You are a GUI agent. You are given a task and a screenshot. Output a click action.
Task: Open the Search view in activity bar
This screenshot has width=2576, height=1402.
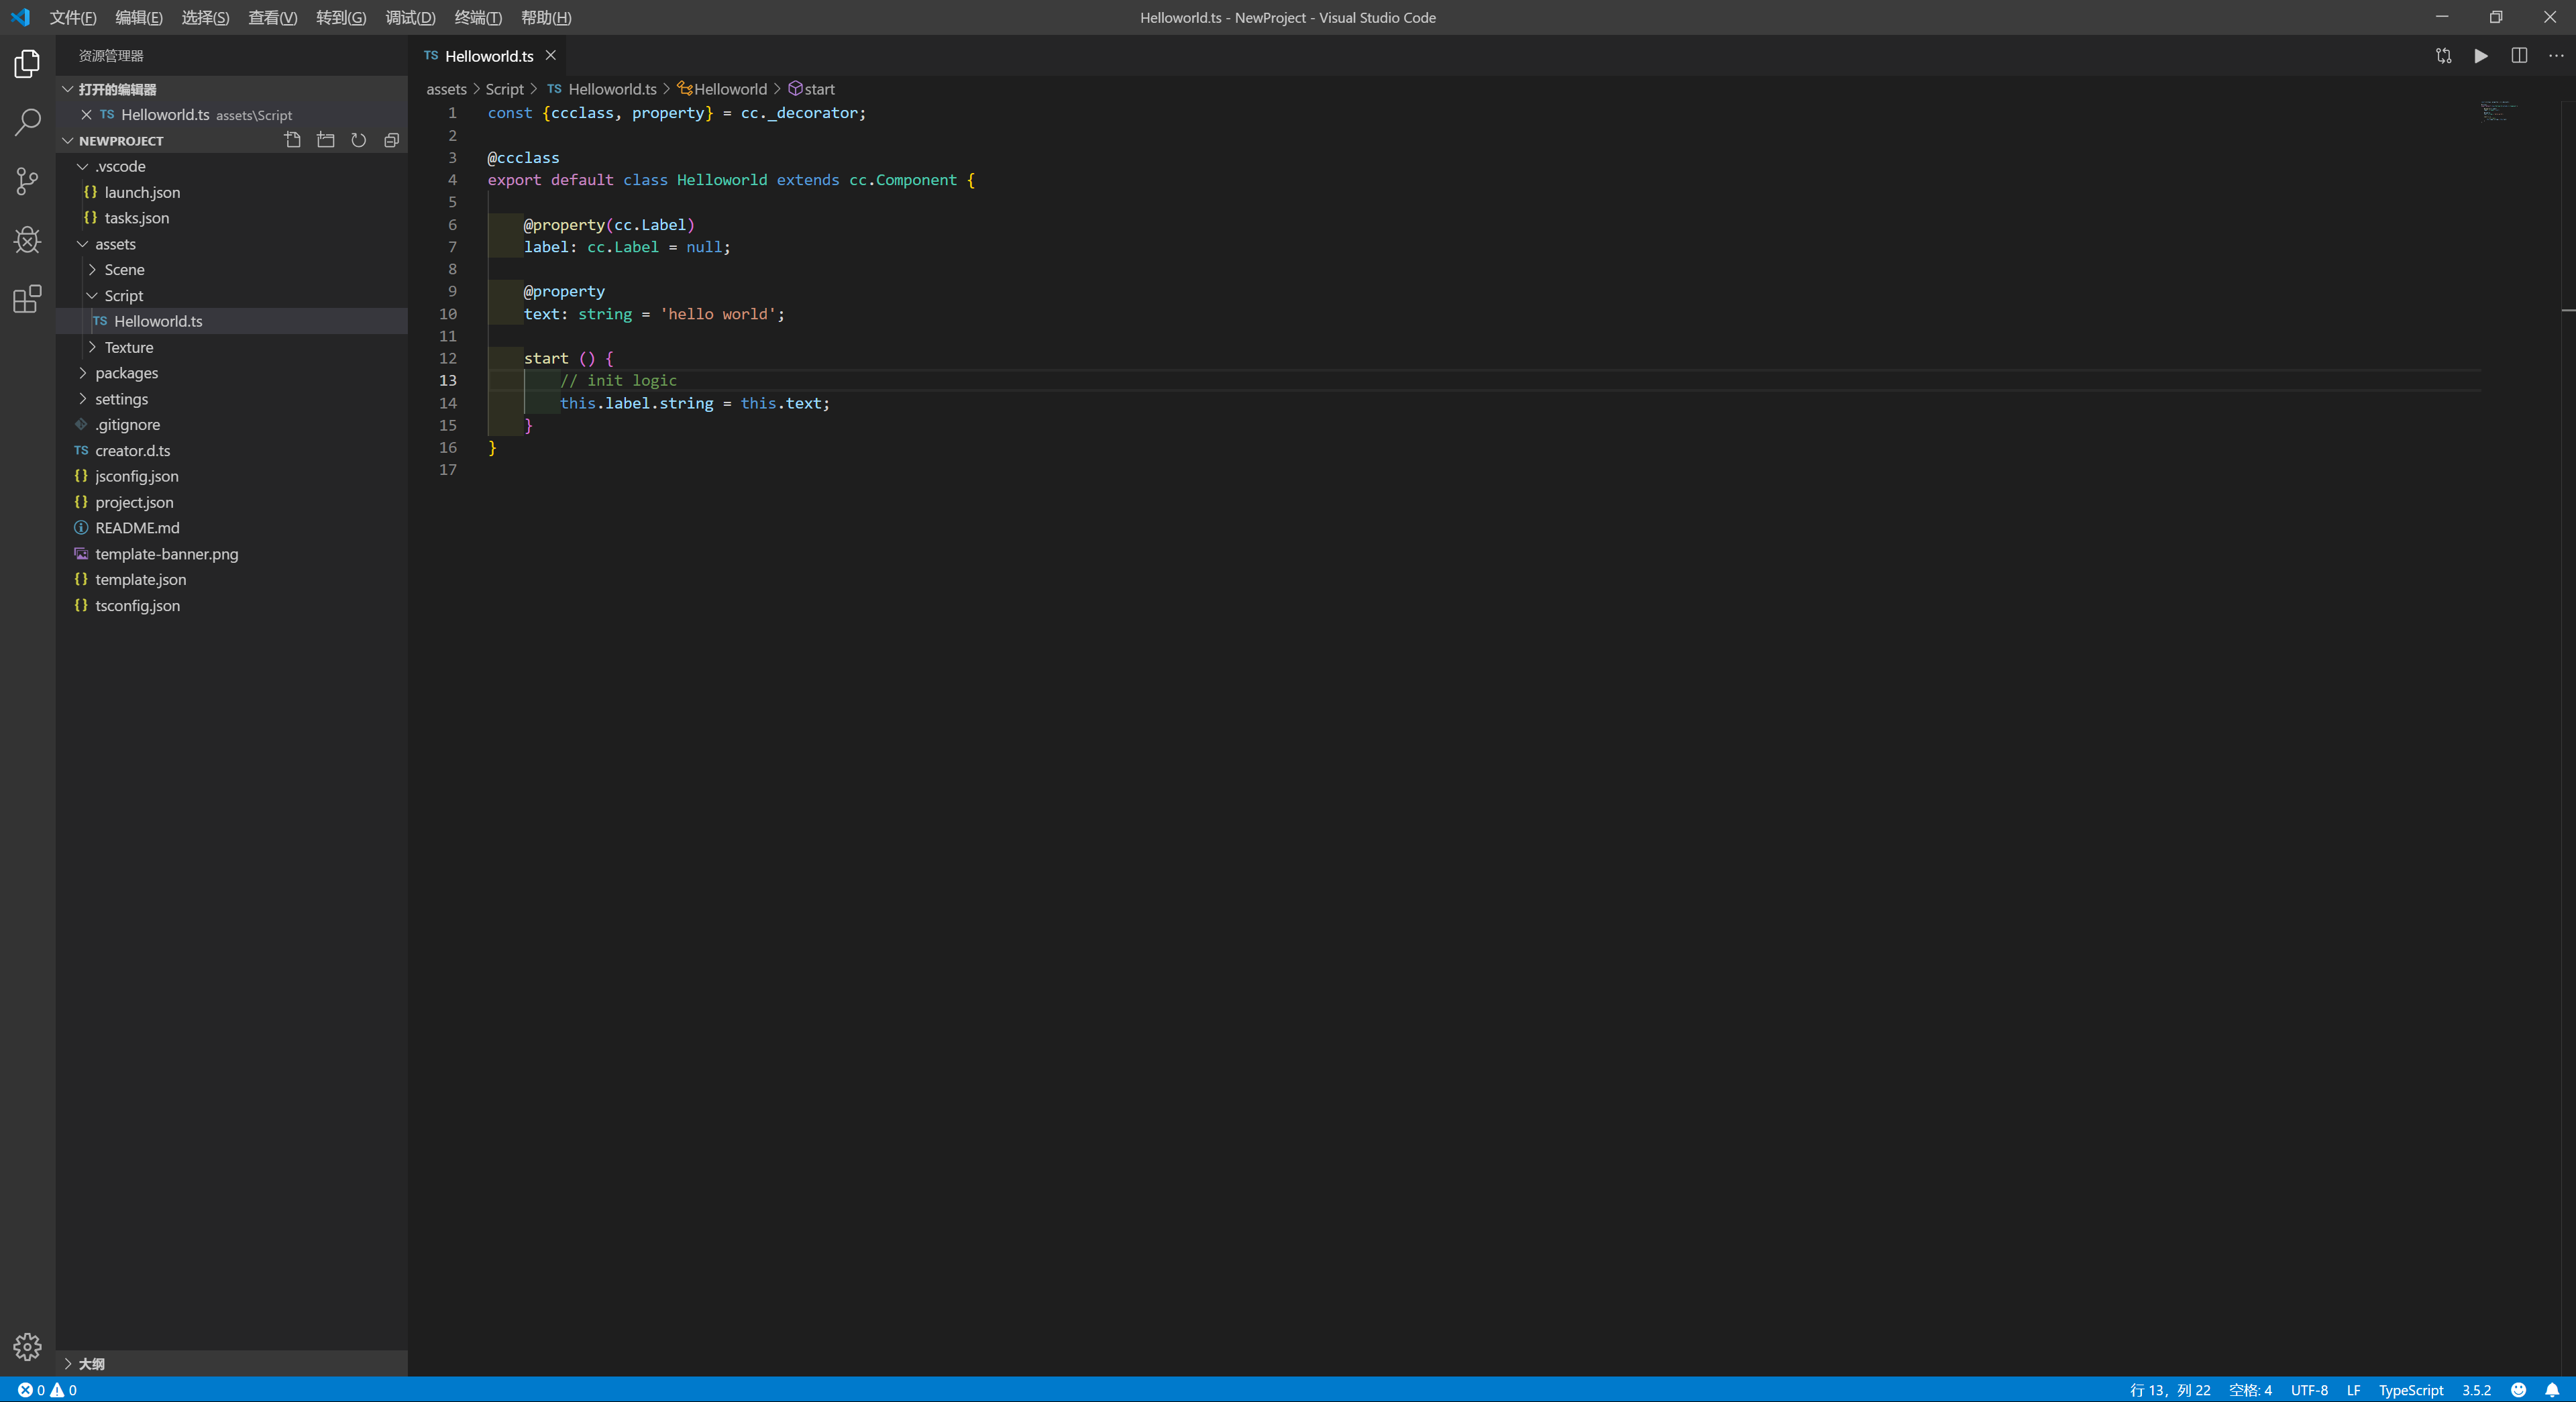click(x=27, y=122)
